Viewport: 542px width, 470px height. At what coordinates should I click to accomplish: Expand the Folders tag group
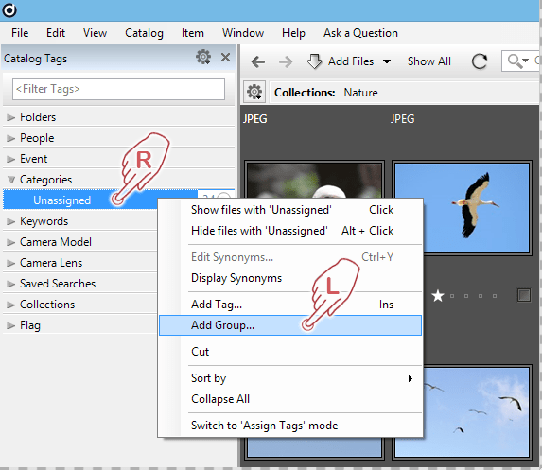(11, 117)
